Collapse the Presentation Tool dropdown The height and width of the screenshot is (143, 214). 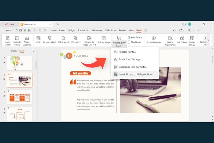pos(119,41)
